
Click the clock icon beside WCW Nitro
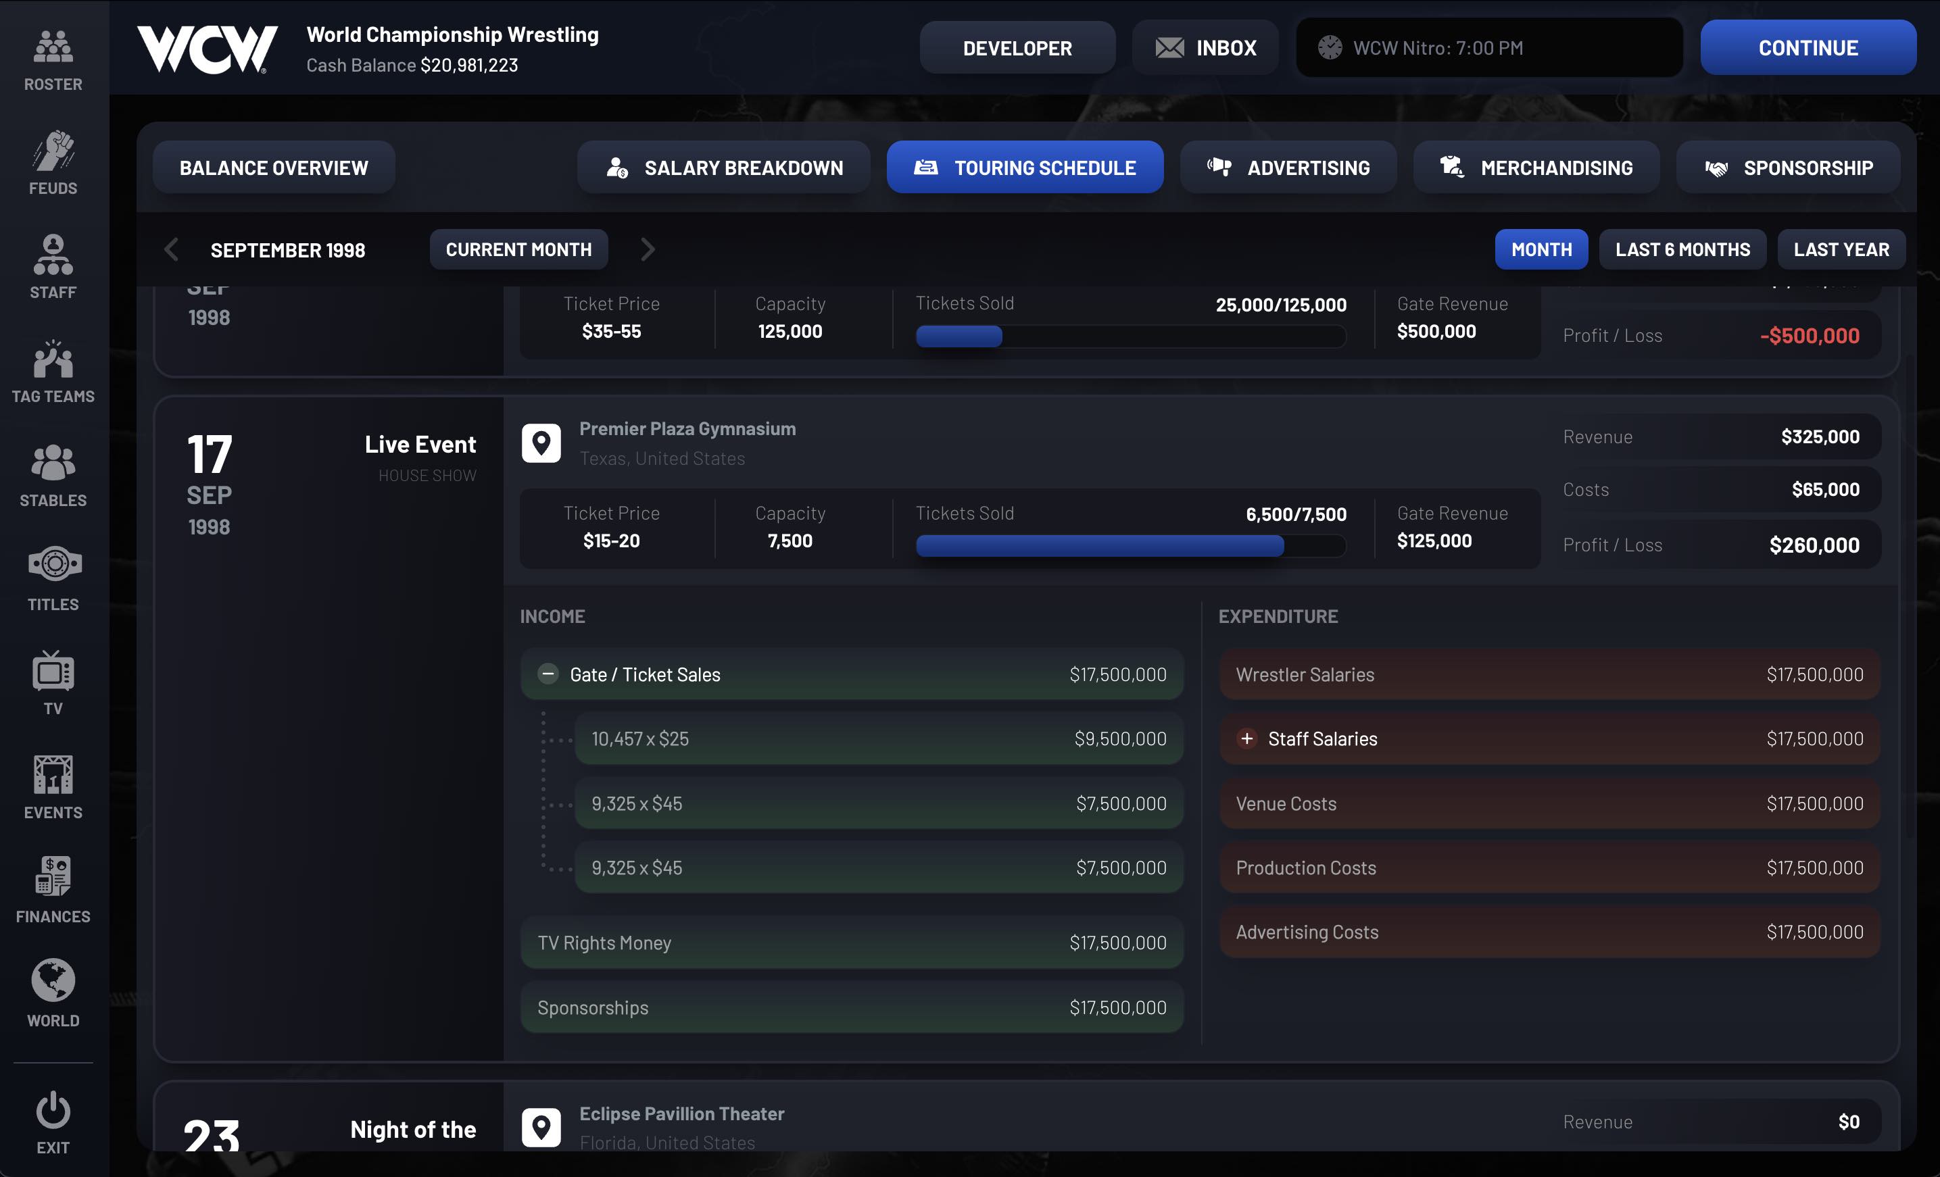(1330, 48)
